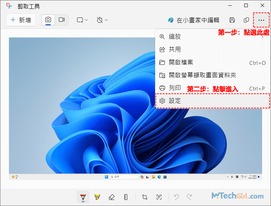
Task: Select the red ballpoint pen tool
Action: tap(83, 197)
